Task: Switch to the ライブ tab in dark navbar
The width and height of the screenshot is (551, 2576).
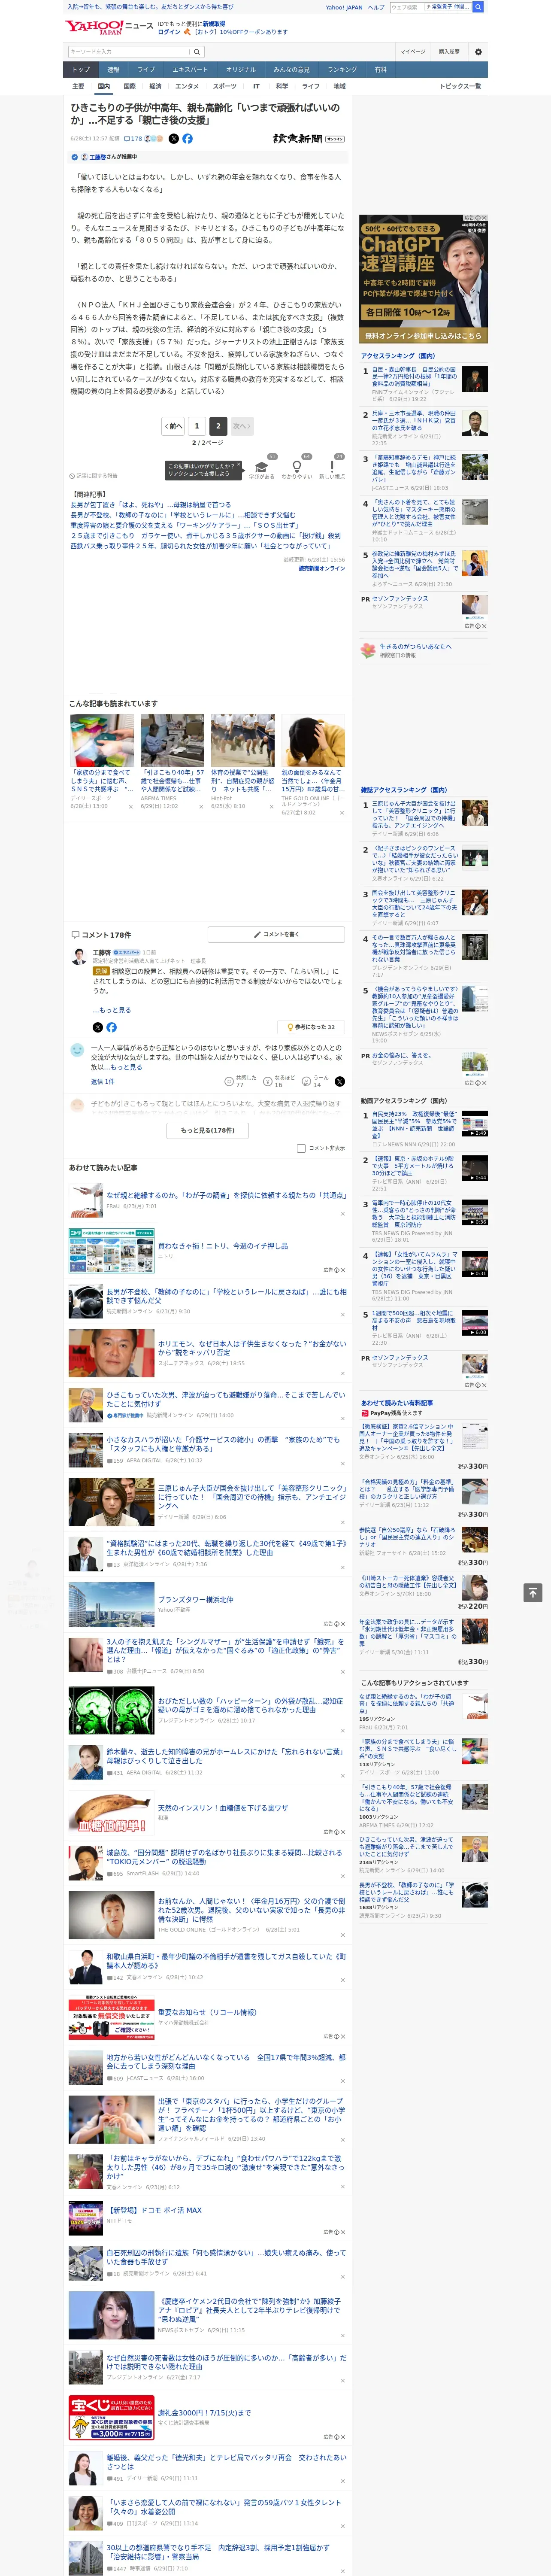Action: pos(146,69)
